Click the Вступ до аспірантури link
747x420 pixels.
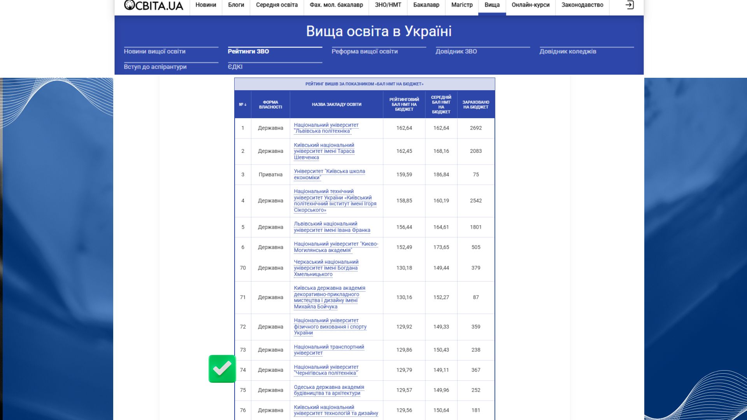click(155, 66)
